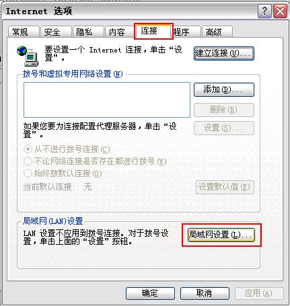The image size is (290, 306).
Task: Click the 设置默认值 button
Action: pos(225,187)
